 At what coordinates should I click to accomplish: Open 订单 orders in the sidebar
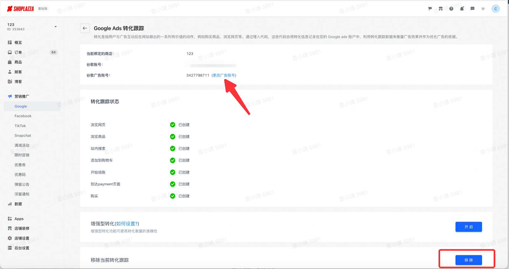pyautogui.click(x=18, y=52)
